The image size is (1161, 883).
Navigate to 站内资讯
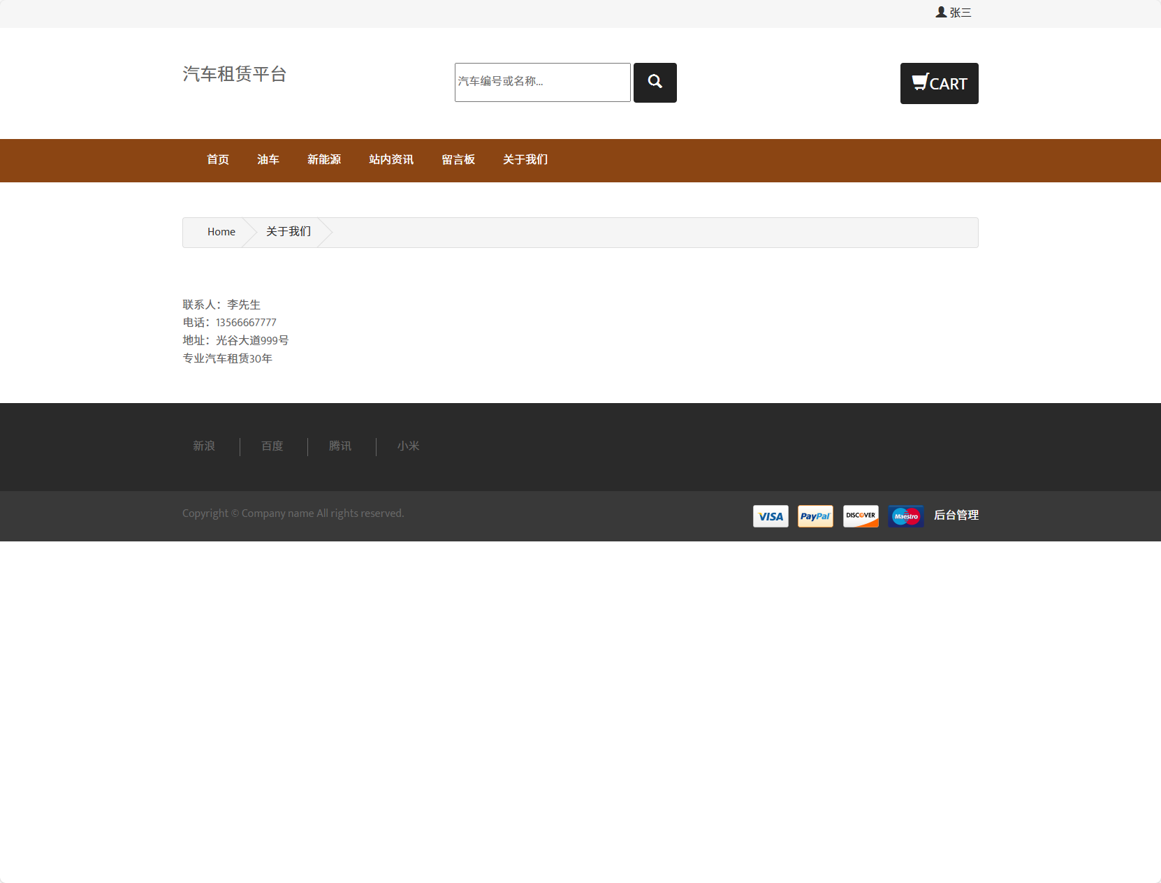point(390,160)
